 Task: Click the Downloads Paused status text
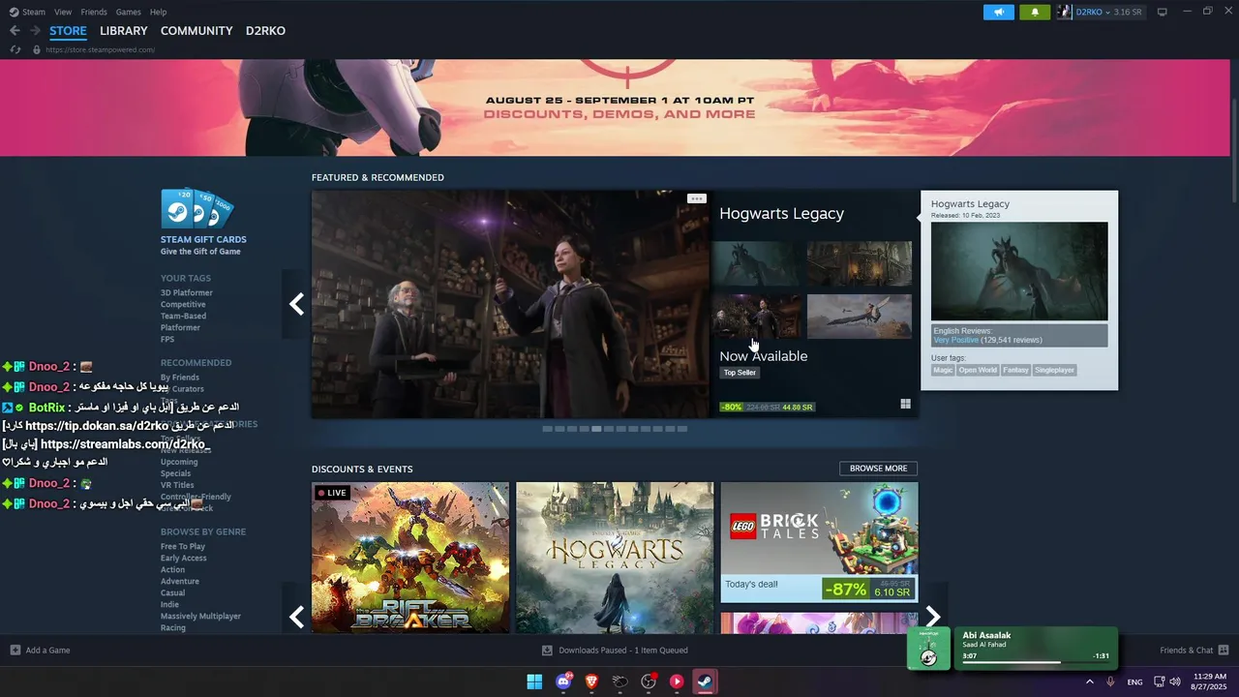pyautogui.click(x=623, y=650)
